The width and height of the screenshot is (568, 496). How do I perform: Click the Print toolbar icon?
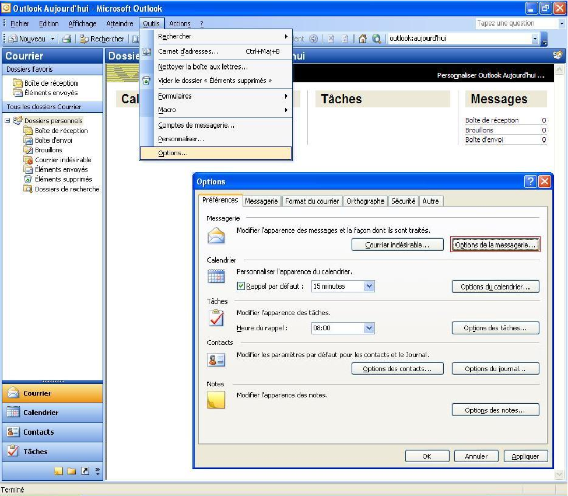coord(66,39)
